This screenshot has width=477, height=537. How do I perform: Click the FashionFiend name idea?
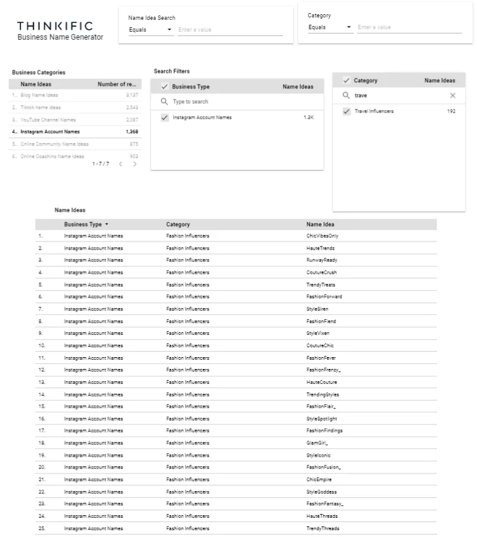321,322
